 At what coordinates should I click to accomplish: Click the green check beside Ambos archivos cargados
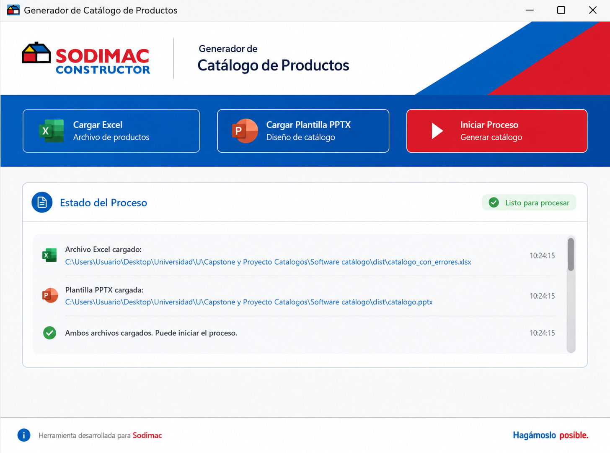pos(49,333)
